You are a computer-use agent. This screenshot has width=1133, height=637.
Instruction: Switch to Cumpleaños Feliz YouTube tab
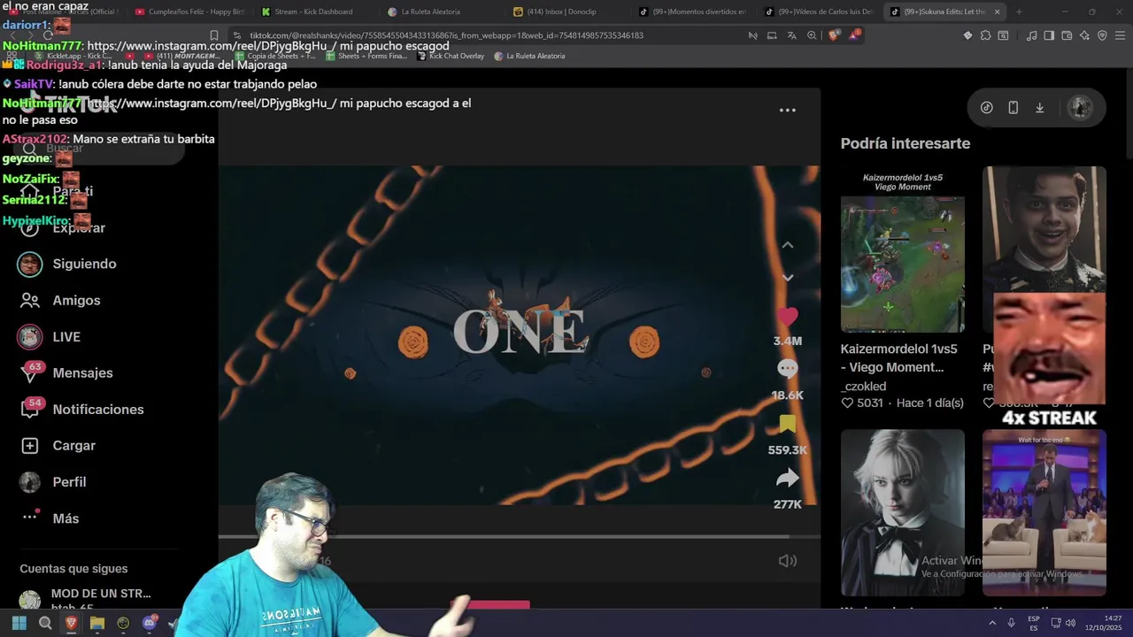pos(189,12)
